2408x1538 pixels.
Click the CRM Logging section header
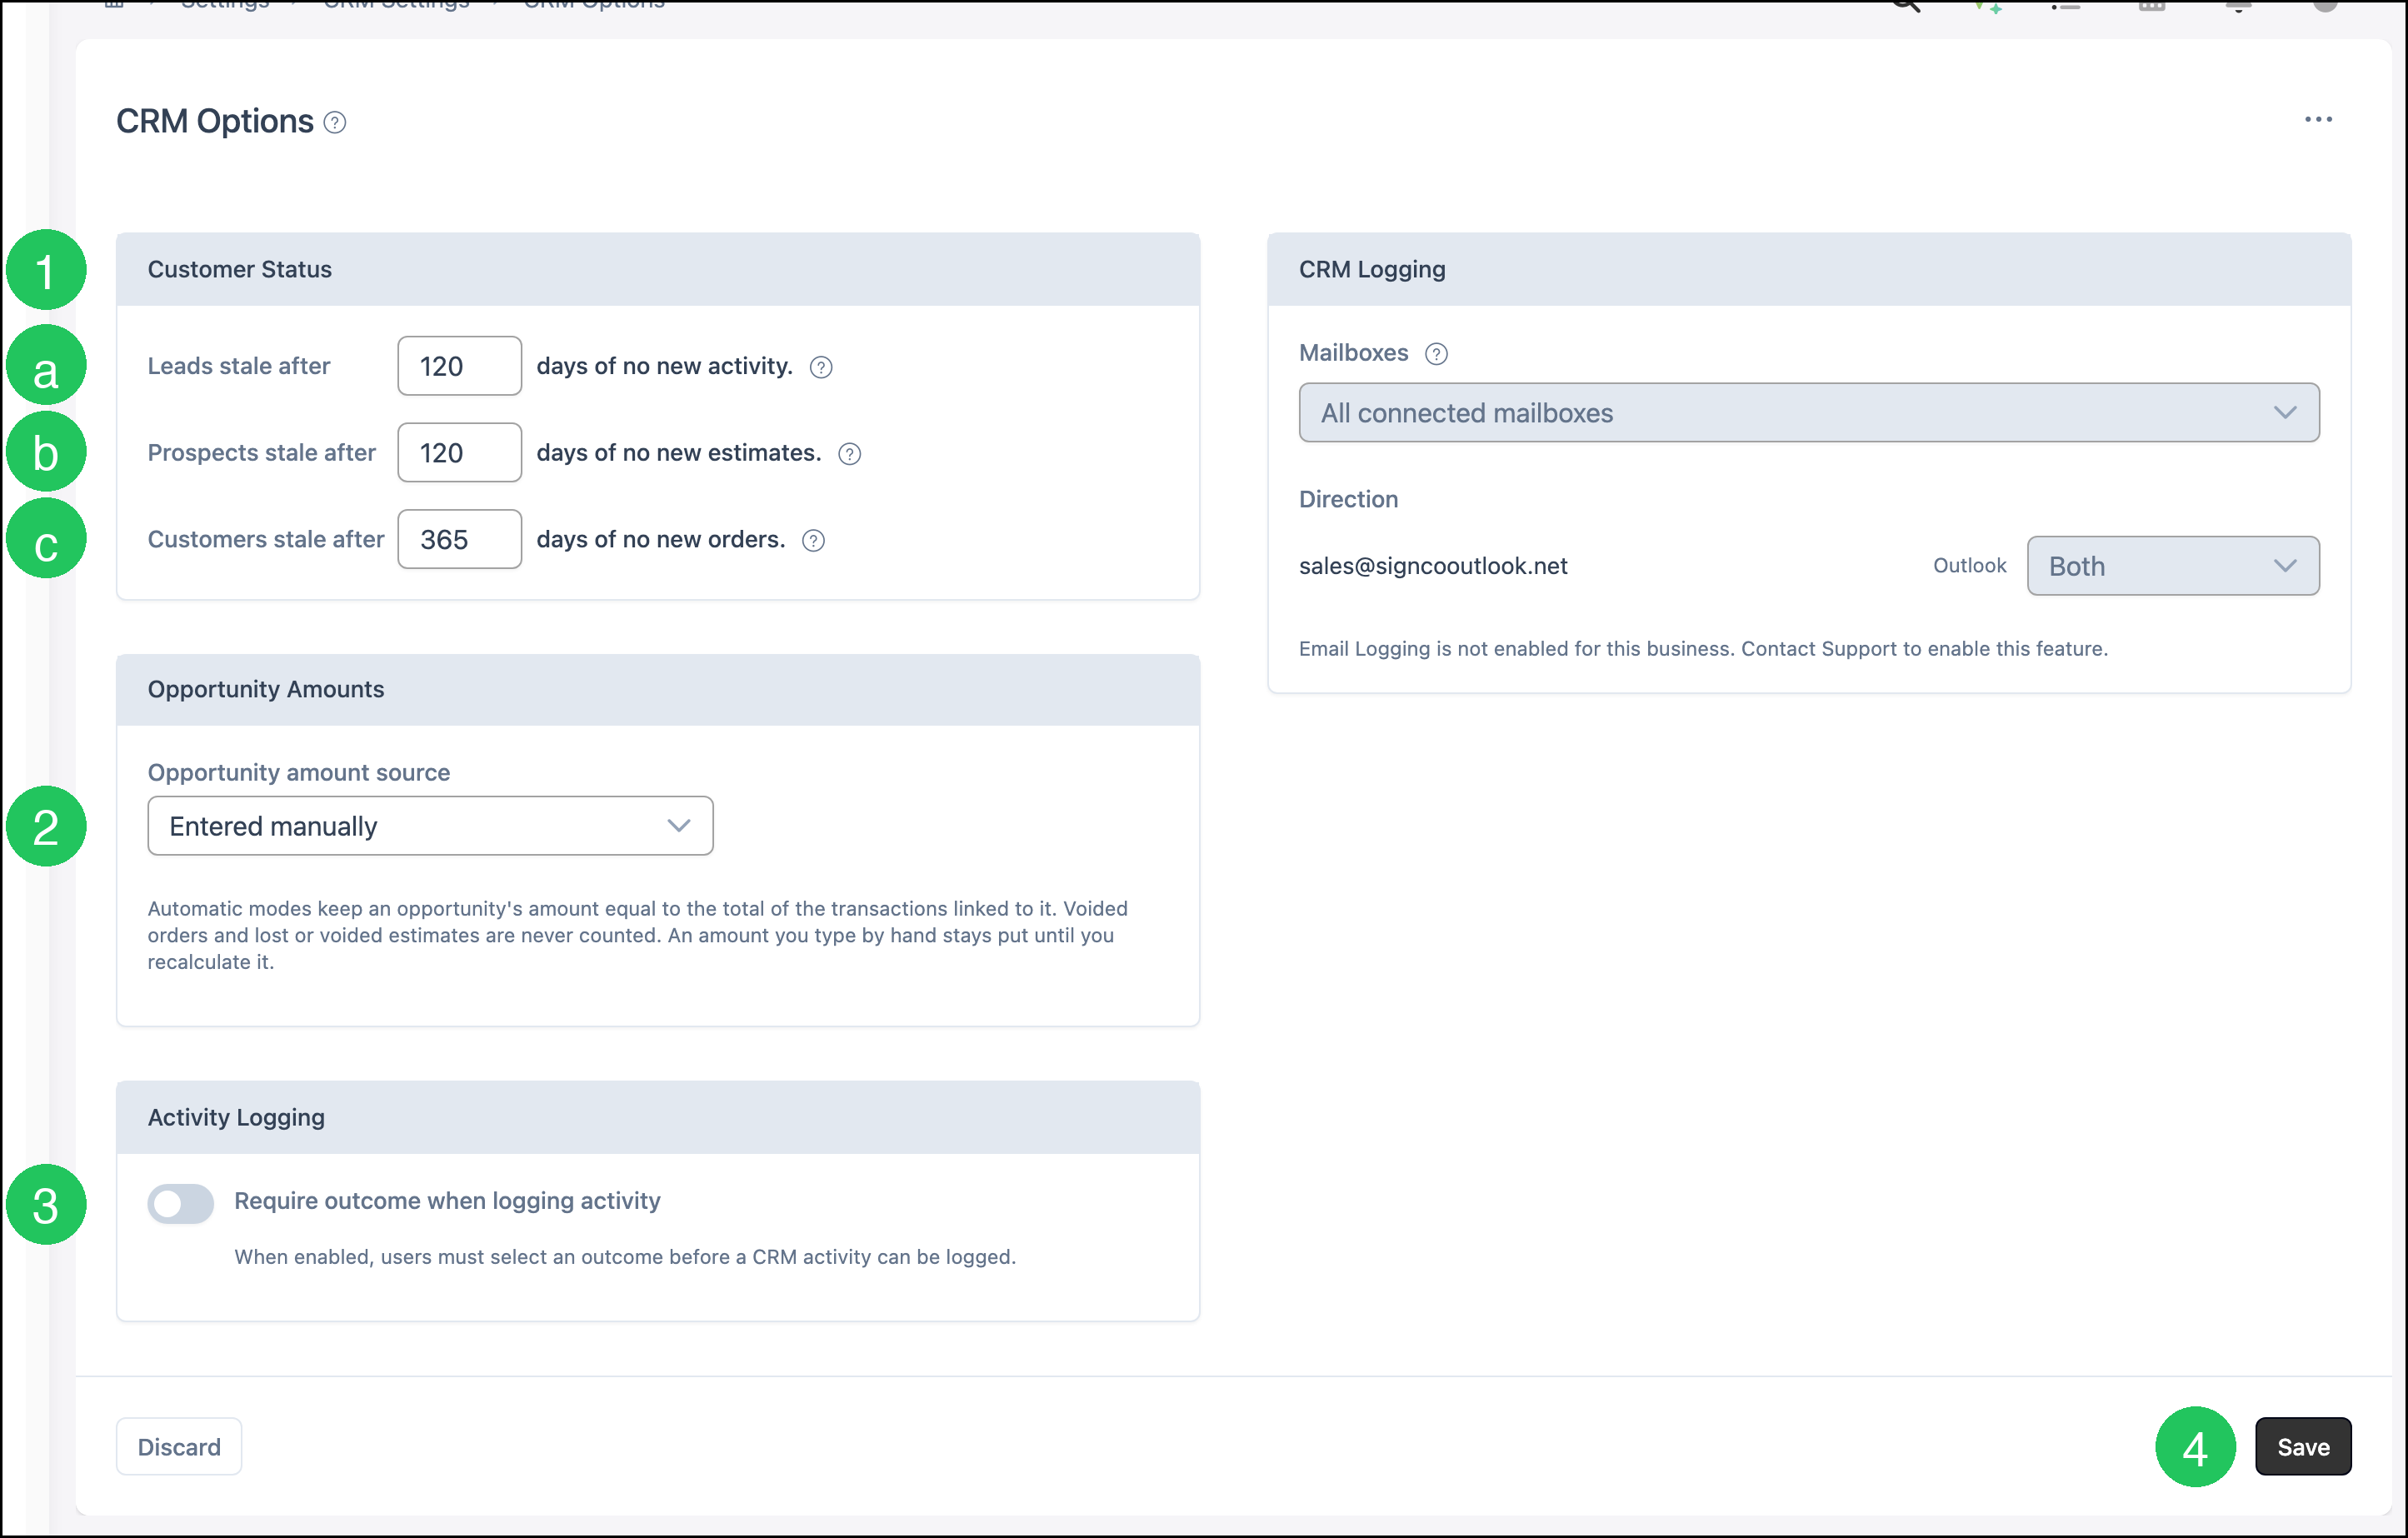[x=1808, y=270]
